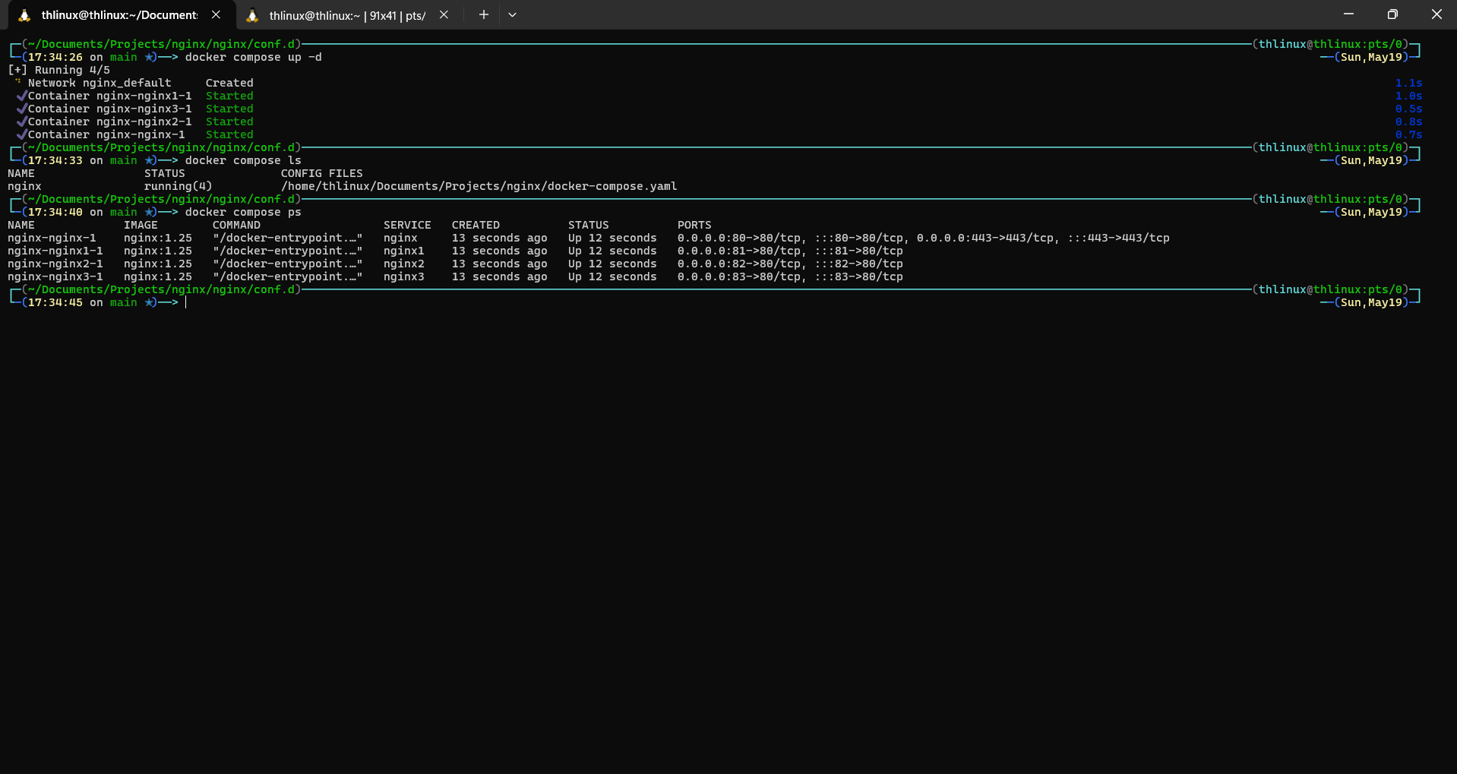Click the docker-compose.yaml config file path

tap(479, 187)
